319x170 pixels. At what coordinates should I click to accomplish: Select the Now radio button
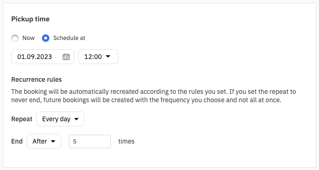(15, 38)
